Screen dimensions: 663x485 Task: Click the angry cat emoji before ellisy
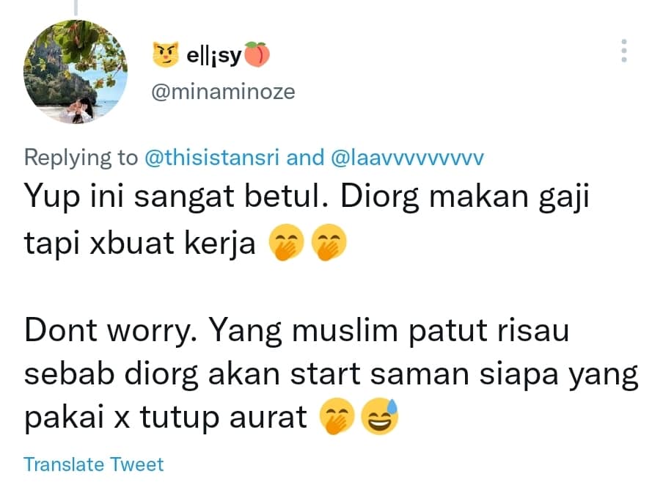pos(165,54)
